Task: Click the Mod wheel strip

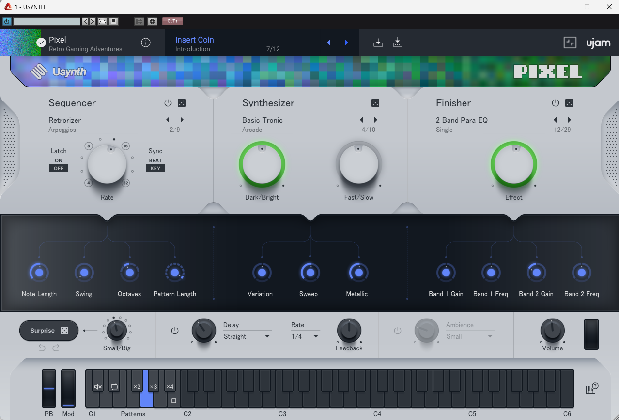Action: (68, 389)
